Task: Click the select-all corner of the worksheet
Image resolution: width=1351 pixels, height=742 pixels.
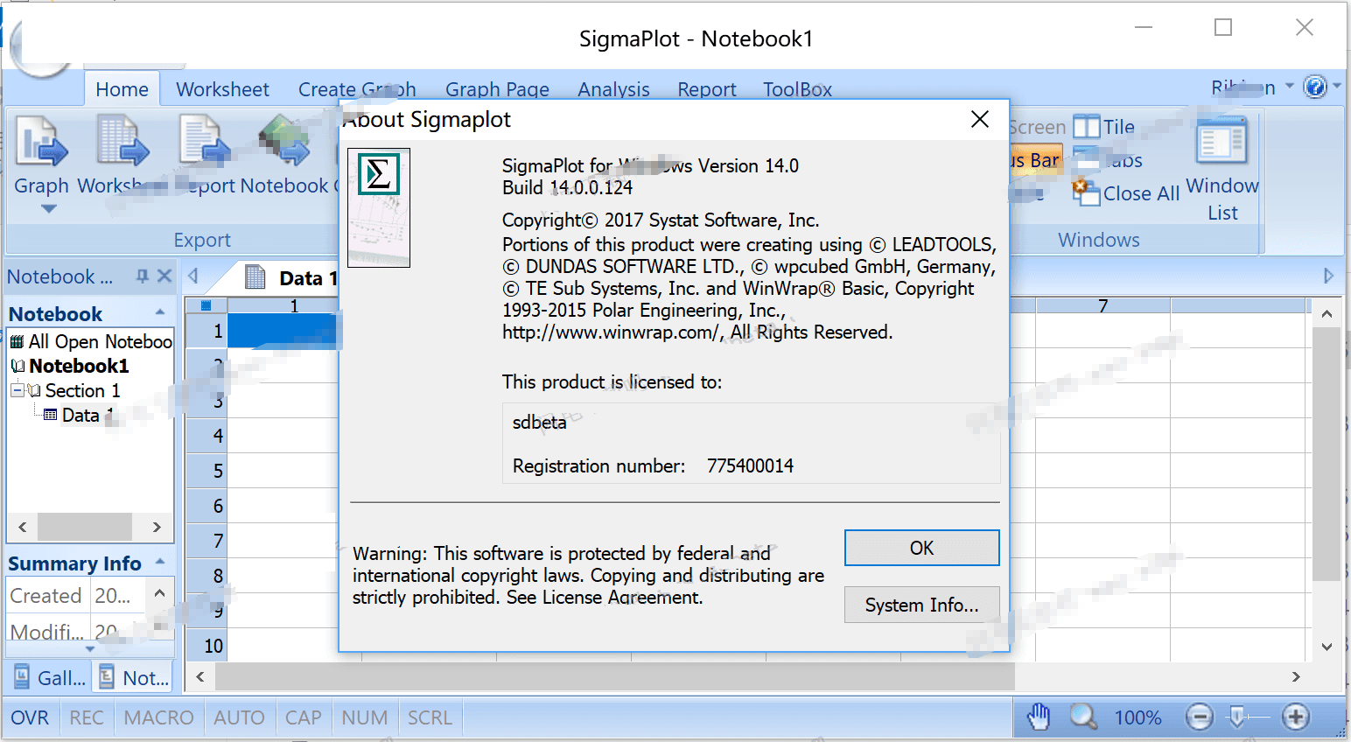Action: tap(206, 305)
